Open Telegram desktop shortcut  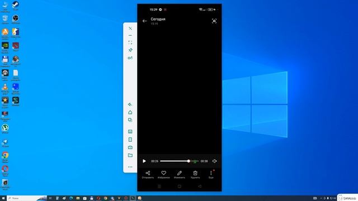[x=5, y=143]
